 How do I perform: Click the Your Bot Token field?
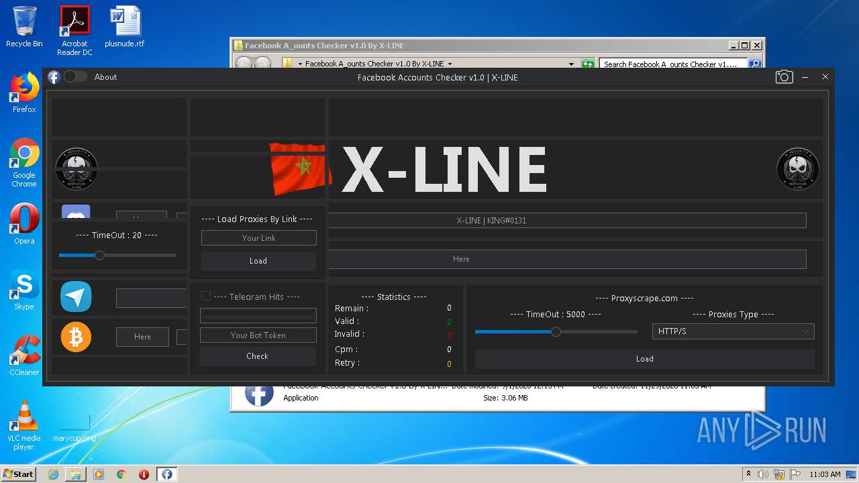258,335
